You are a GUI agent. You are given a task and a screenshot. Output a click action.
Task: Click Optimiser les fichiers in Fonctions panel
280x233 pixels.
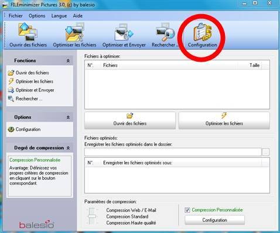30,82
